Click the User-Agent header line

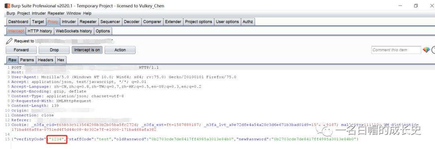tap(124, 77)
